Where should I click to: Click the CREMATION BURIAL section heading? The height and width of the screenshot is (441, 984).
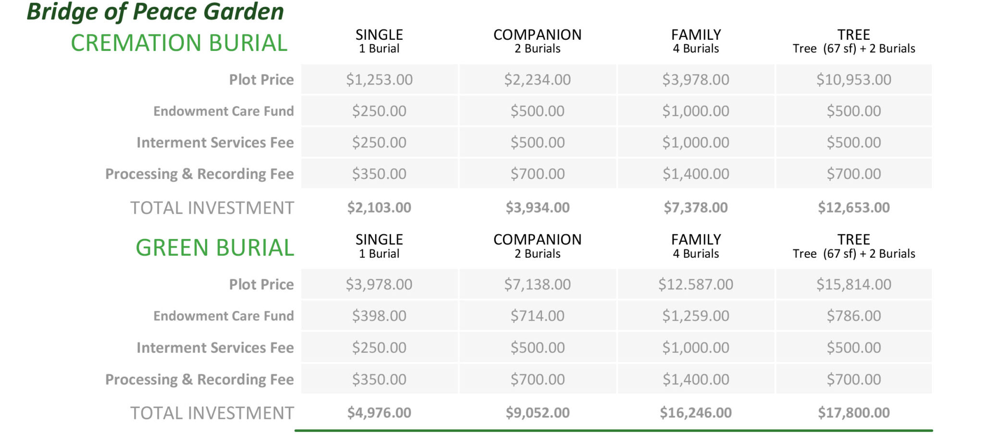point(179,43)
